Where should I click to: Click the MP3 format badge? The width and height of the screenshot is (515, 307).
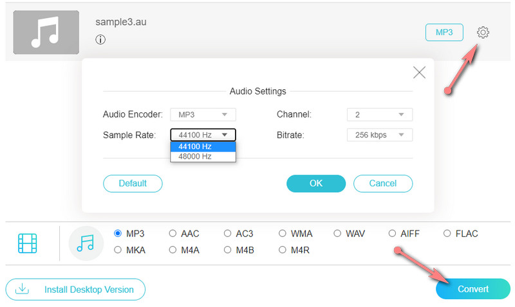point(444,32)
